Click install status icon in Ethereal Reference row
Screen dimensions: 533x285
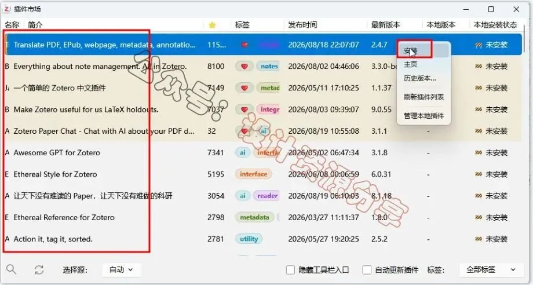pyautogui.click(x=479, y=217)
